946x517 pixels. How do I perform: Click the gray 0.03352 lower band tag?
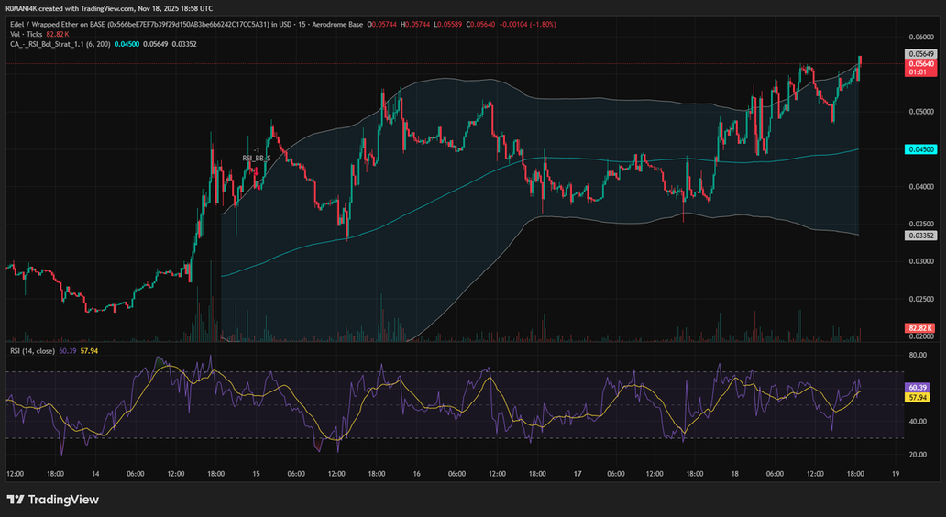point(920,236)
